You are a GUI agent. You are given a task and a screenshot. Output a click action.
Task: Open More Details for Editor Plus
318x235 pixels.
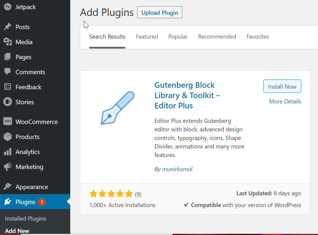285,101
